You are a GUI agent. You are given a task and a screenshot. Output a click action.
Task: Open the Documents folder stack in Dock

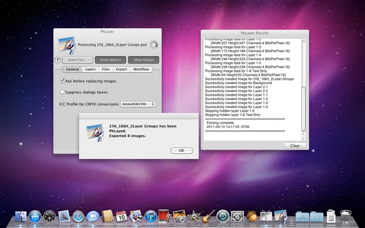click(x=317, y=217)
